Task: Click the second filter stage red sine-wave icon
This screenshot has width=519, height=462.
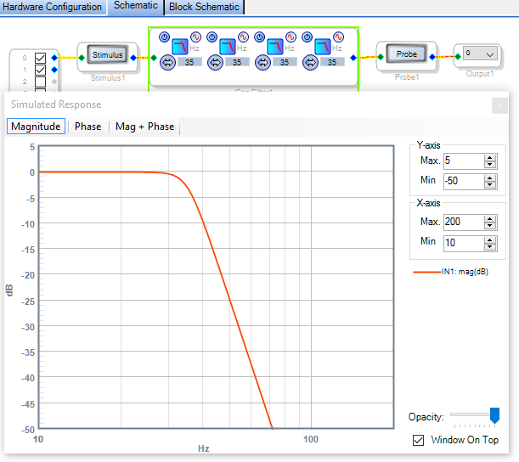Action: coord(243,37)
